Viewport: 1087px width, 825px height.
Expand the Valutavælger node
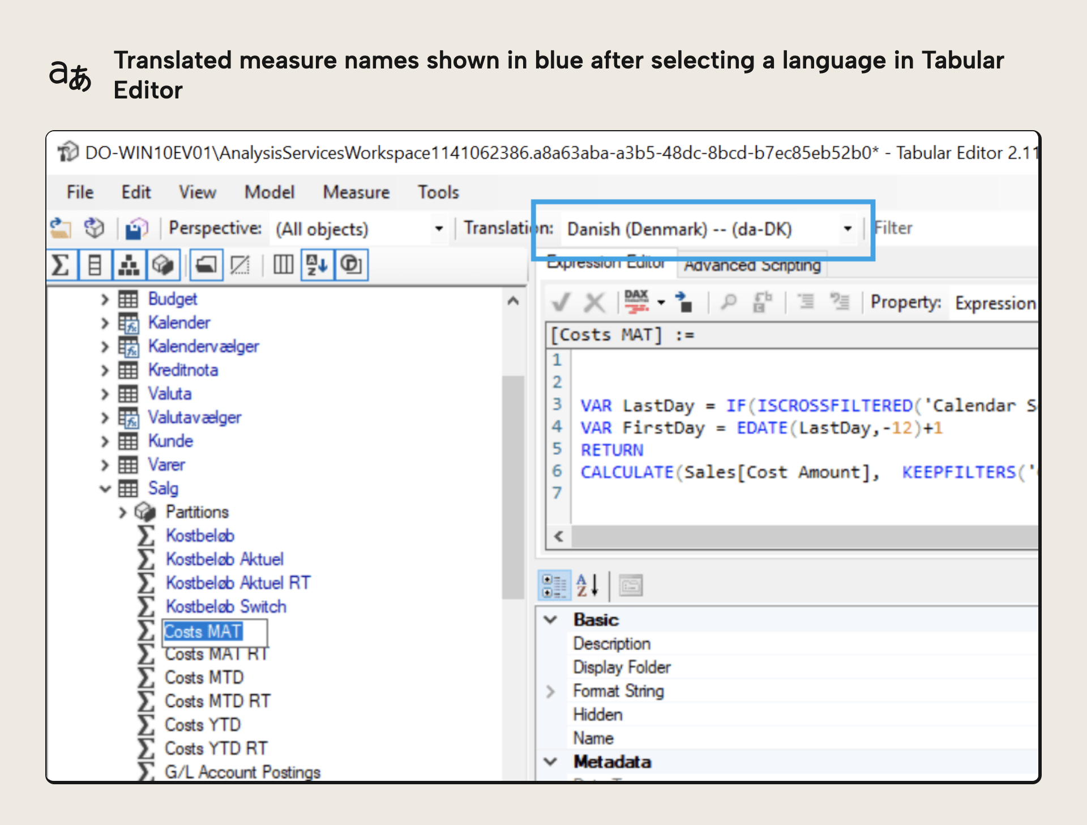(x=104, y=418)
